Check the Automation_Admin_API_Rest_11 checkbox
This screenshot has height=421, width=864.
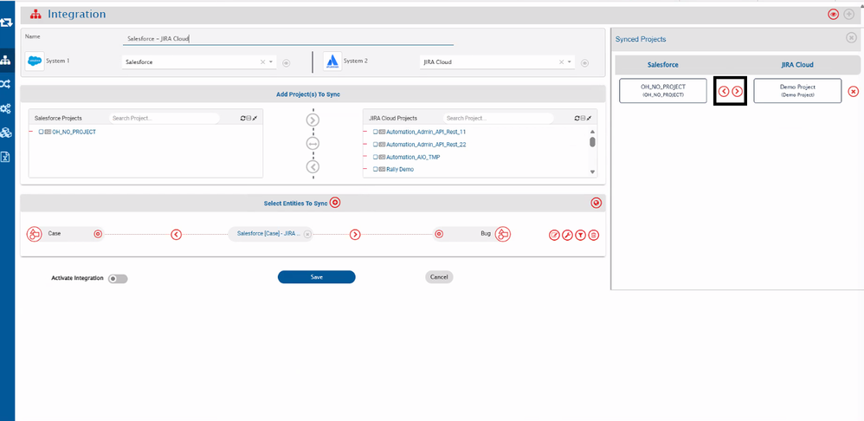coord(375,133)
